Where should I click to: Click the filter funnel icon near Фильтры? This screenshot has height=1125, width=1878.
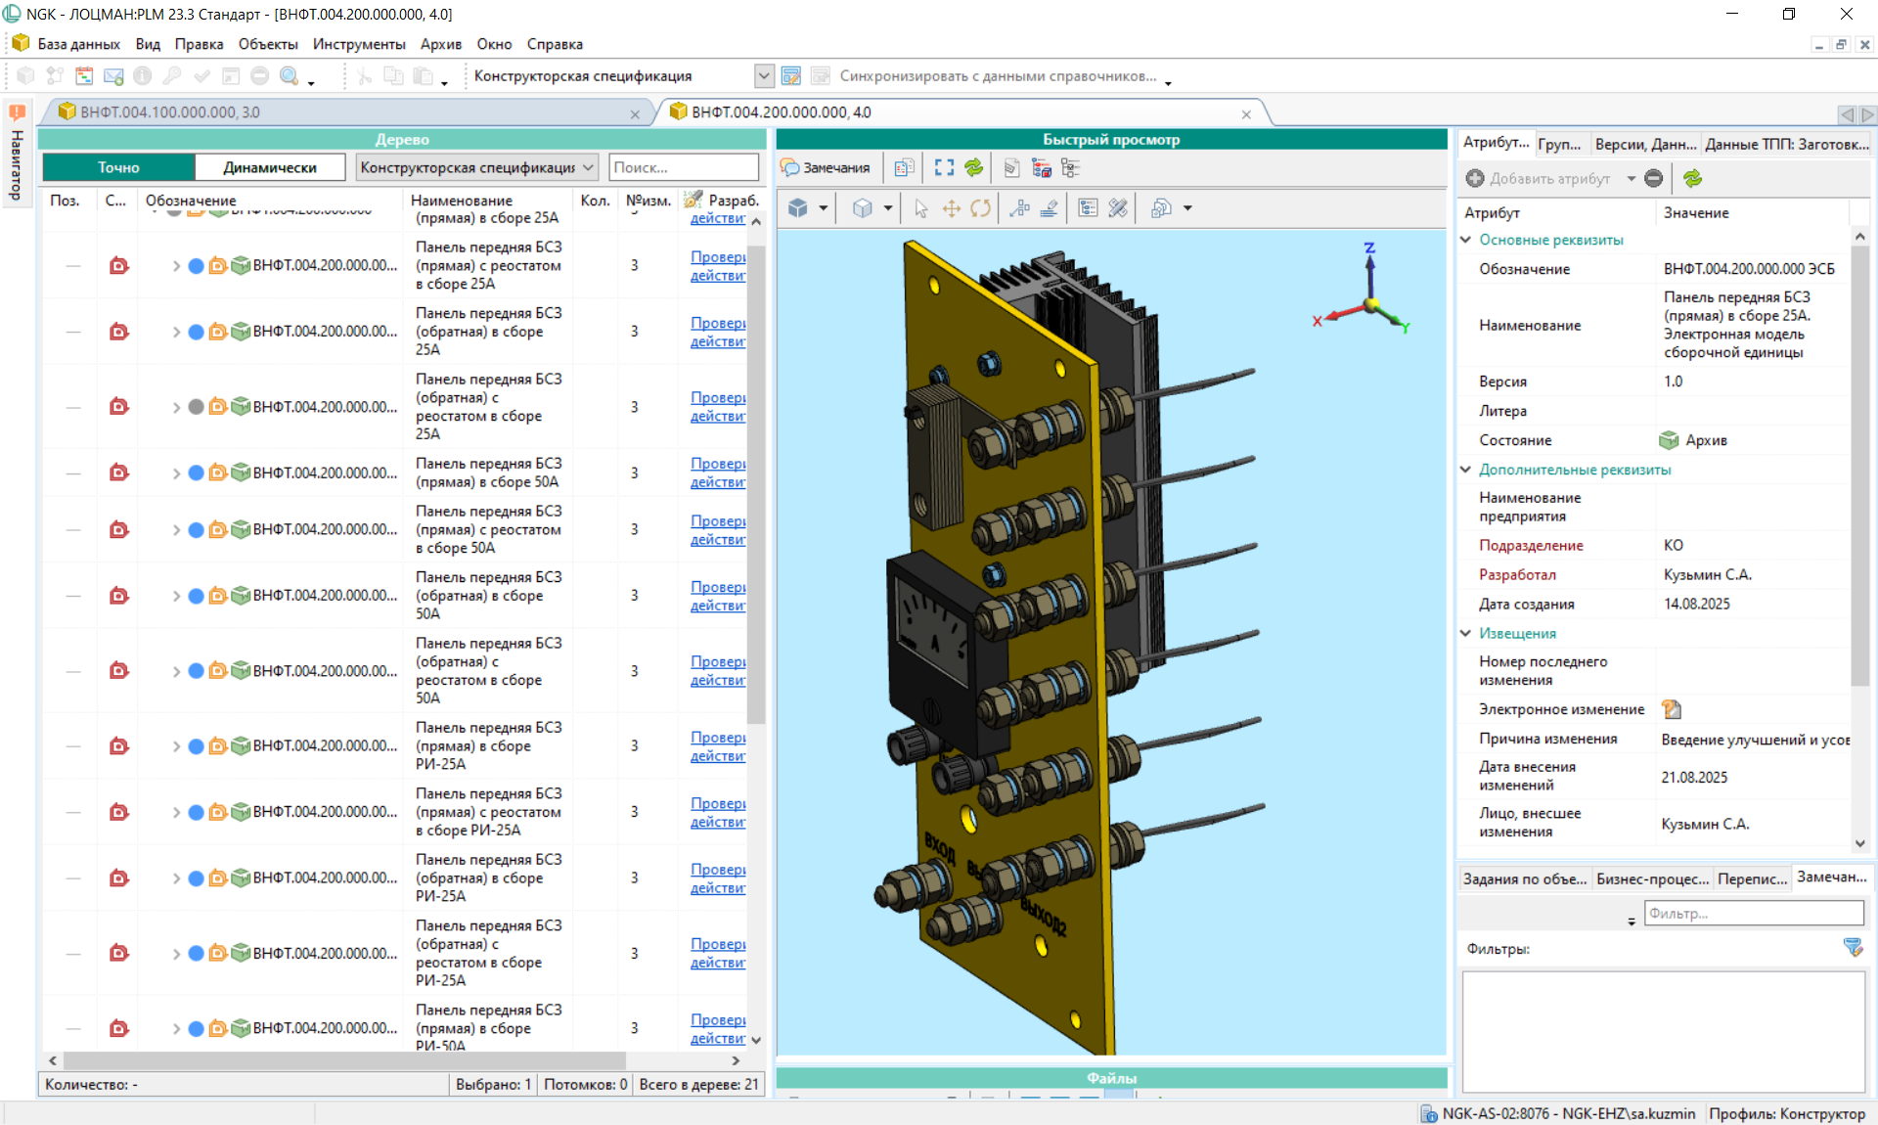click(x=1853, y=947)
